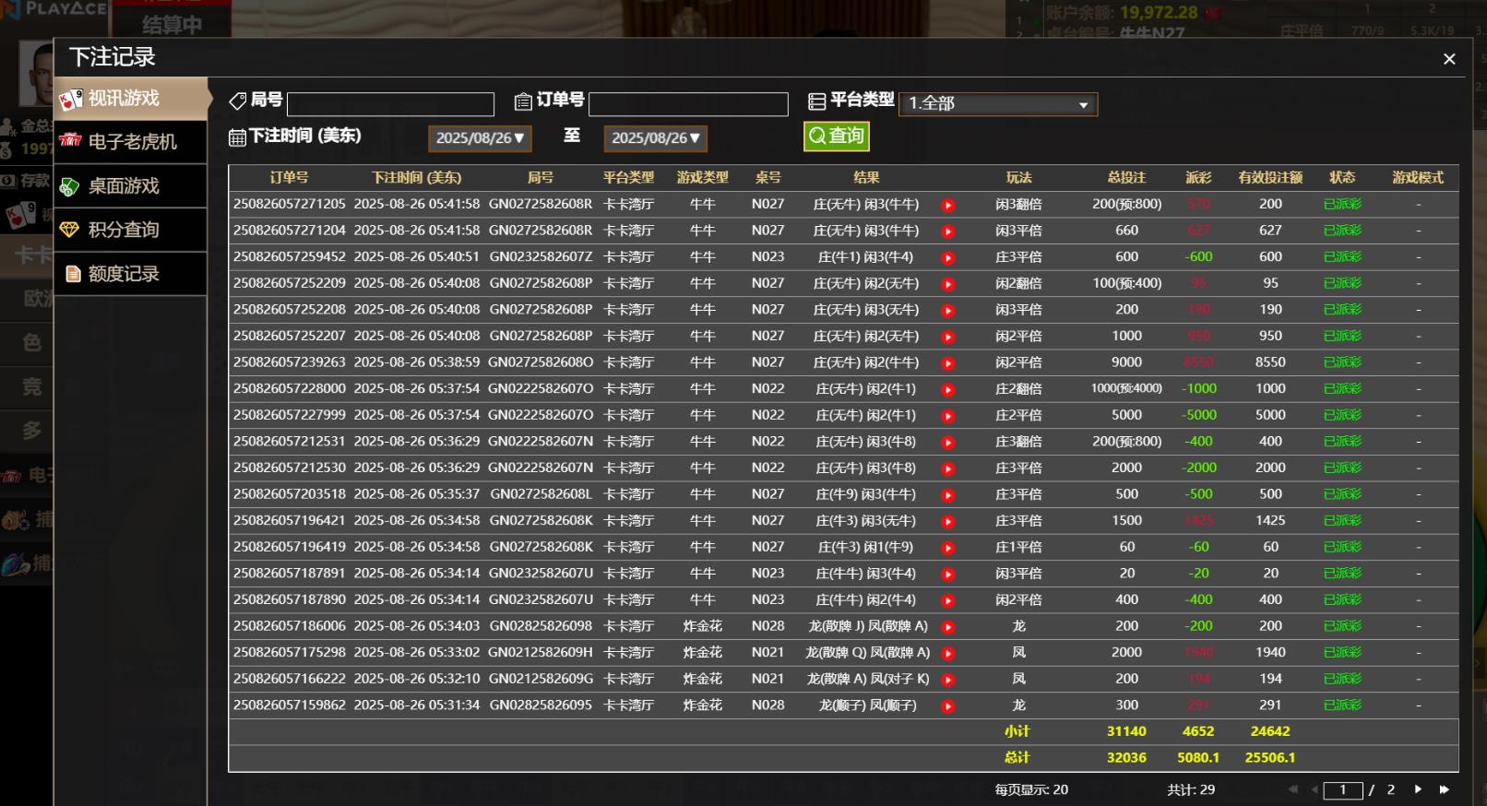
Task: Go to next page arrow
Action: (1418, 789)
